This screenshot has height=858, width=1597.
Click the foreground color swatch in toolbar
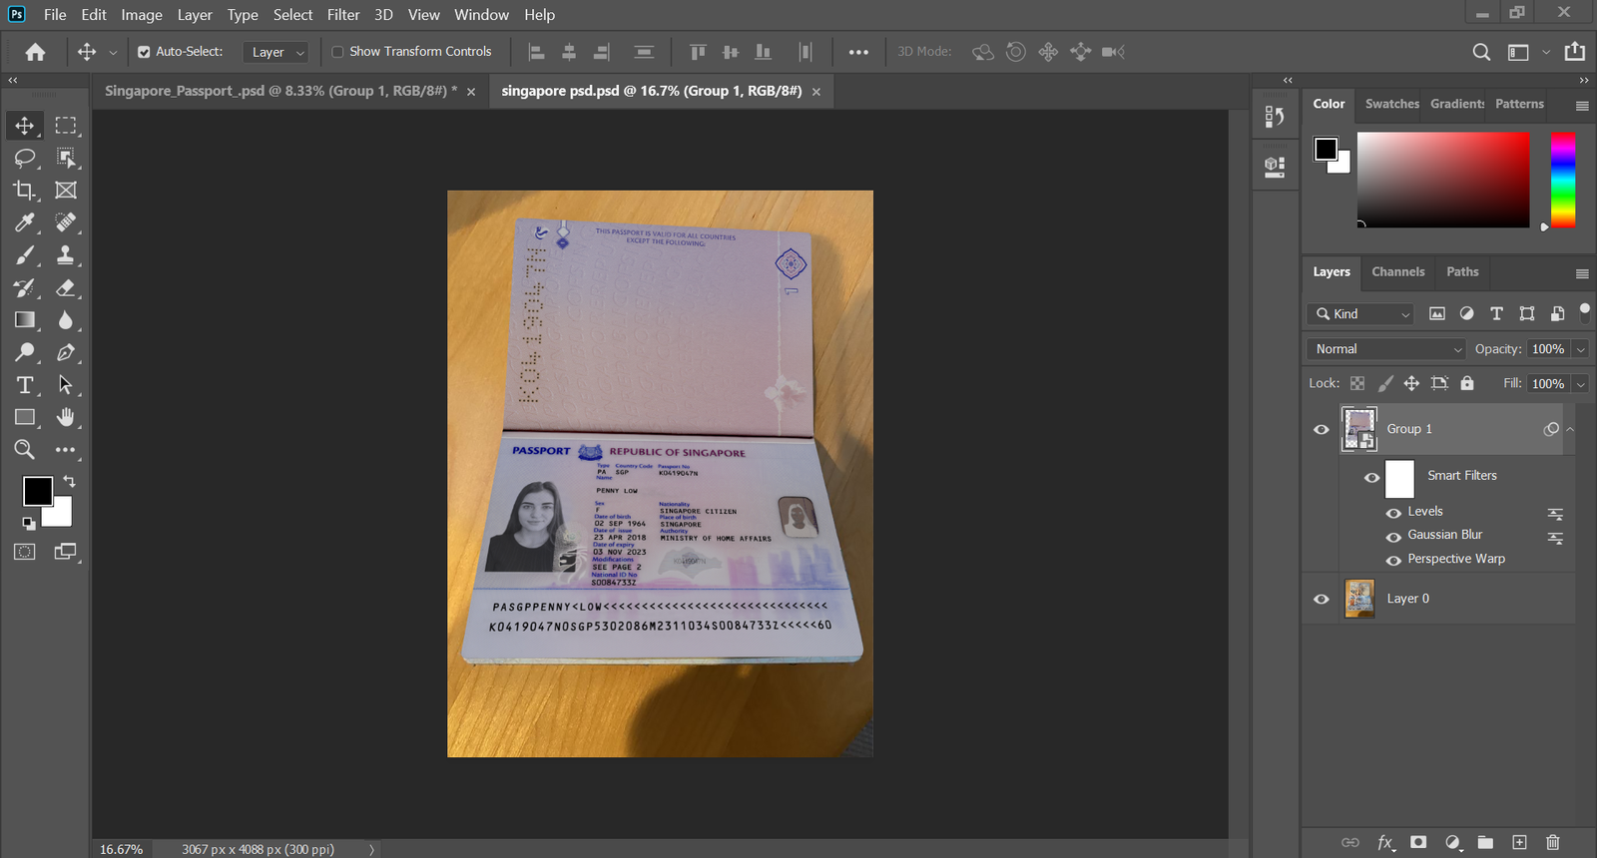pyautogui.click(x=37, y=491)
